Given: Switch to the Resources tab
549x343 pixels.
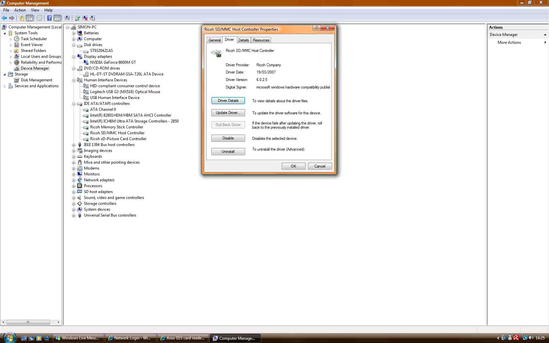Looking at the screenshot, I should pos(261,40).
